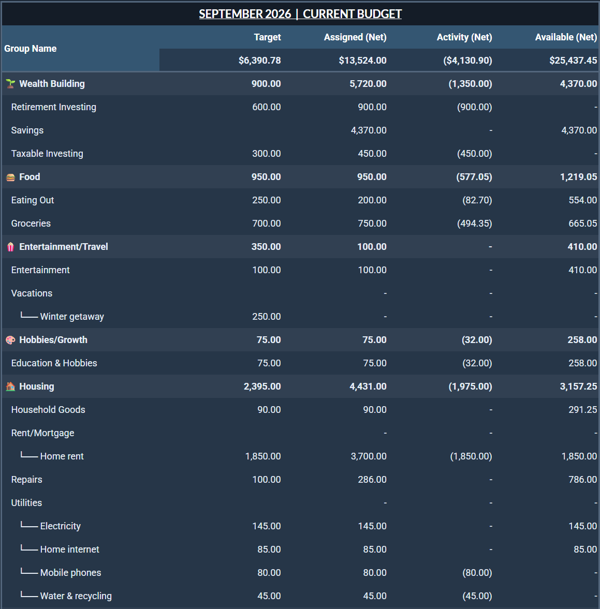Image resolution: width=600 pixels, height=609 pixels.
Task: Select the Education & Hobbies category
Action: pos(54,363)
